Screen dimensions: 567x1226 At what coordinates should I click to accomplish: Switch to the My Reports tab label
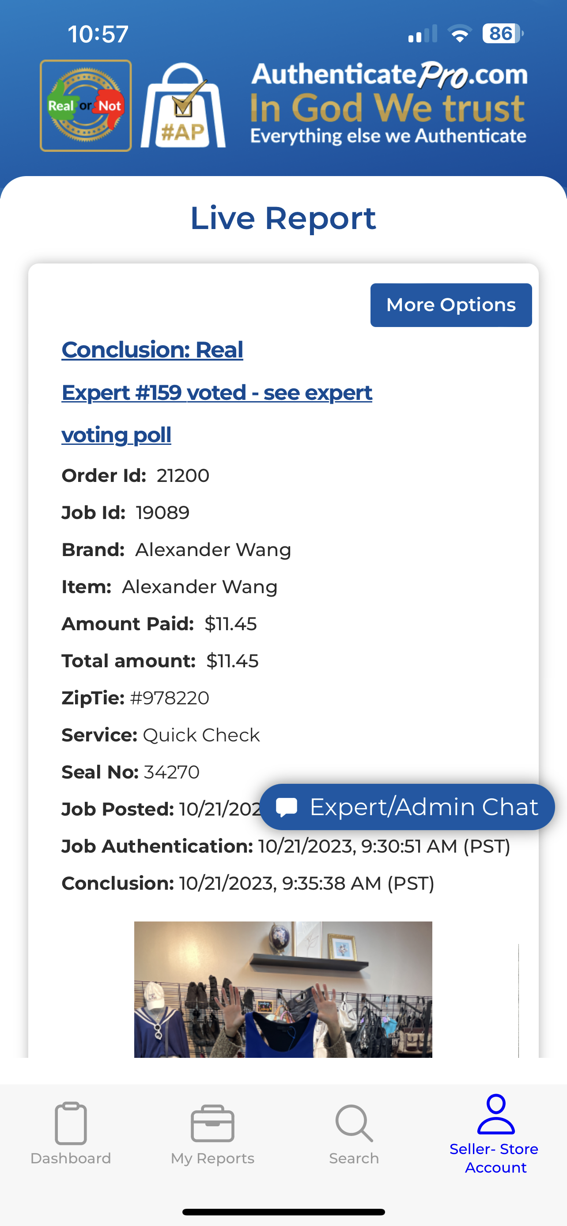coord(212,1158)
